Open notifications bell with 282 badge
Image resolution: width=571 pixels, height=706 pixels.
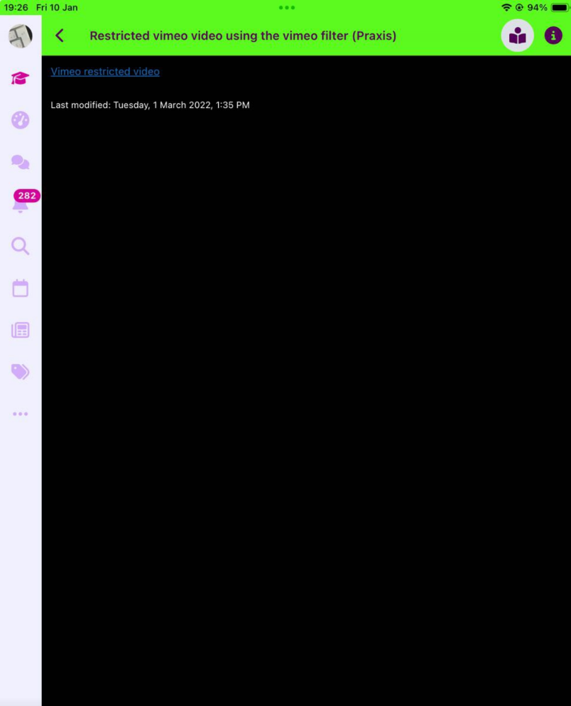coord(21,201)
